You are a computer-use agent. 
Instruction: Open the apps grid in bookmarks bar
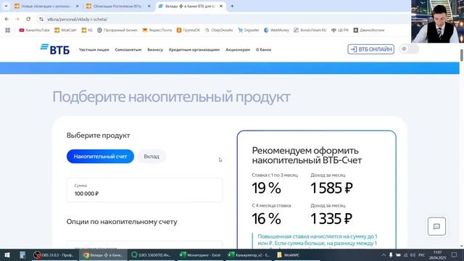point(8,30)
